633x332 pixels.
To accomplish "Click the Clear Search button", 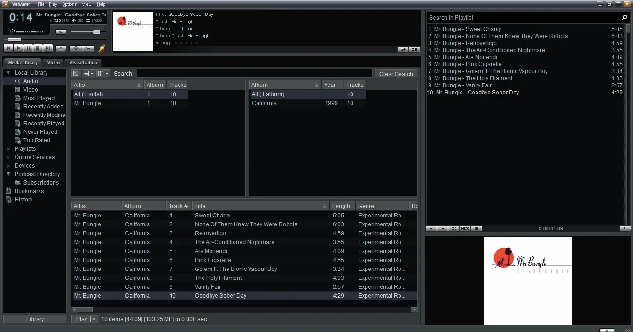I will [x=396, y=74].
